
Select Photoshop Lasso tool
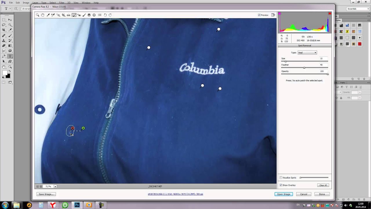[x=4, y=25]
